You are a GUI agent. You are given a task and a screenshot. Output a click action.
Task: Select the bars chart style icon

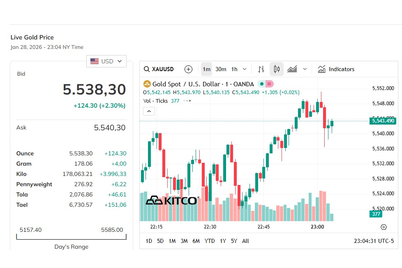(x=261, y=69)
